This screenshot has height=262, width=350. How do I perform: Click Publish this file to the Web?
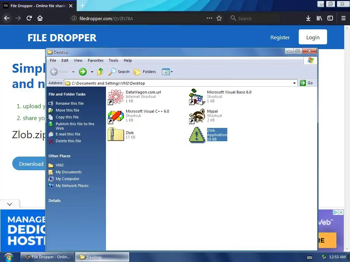click(75, 126)
